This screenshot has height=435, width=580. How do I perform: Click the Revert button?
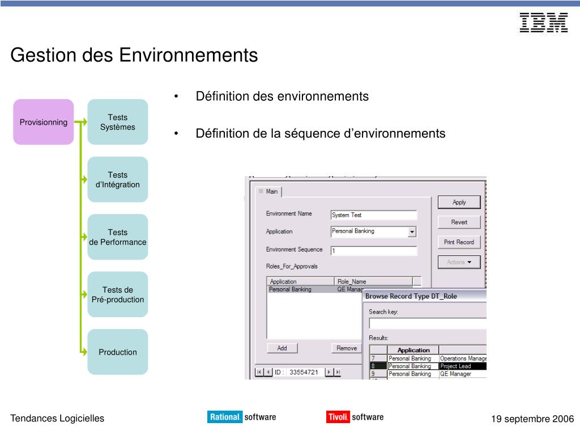(x=459, y=222)
